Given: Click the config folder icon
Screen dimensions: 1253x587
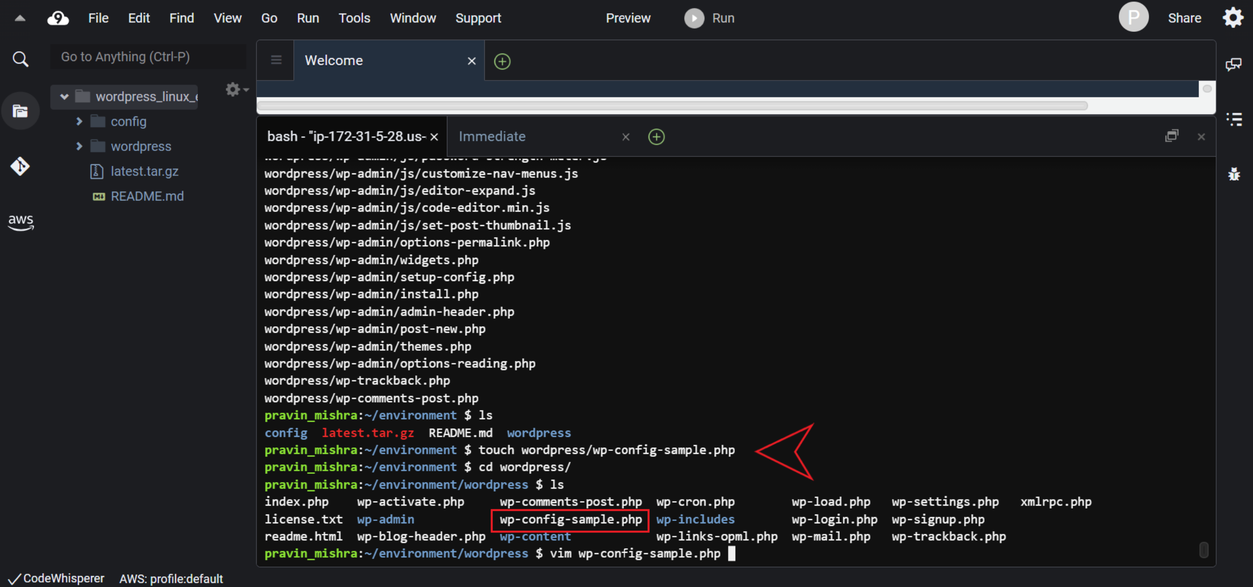Looking at the screenshot, I should (98, 121).
